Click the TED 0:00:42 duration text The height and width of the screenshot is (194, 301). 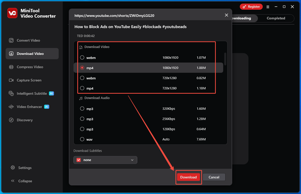click(86, 36)
